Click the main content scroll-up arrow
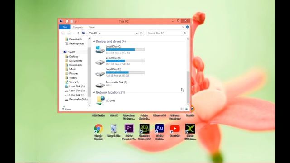This screenshot has width=290, height=163. point(188,39)
